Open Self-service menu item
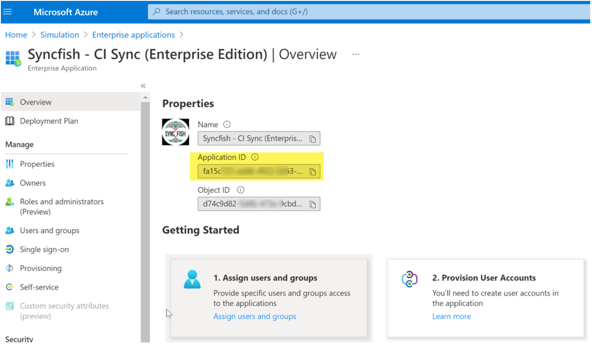Screen dimensions: 592x346 [39, 287]
